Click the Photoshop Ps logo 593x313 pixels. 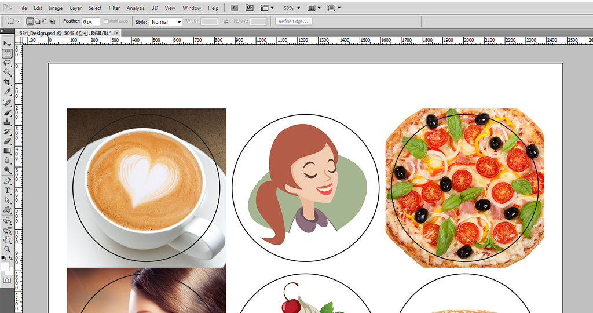[7, 8]
